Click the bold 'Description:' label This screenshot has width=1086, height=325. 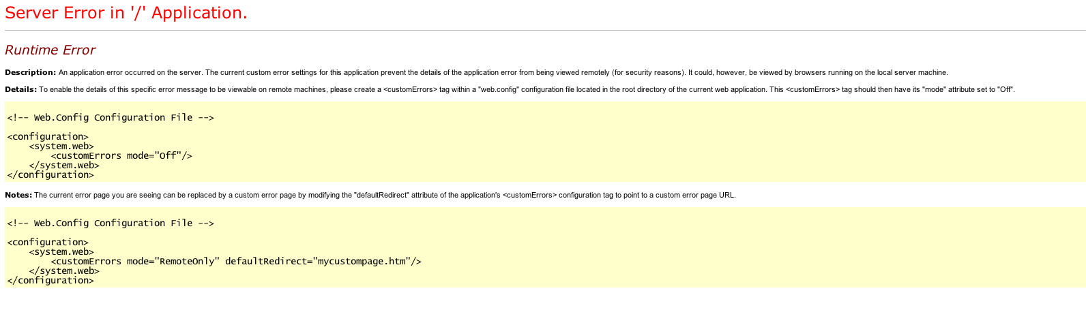(31, 72)
